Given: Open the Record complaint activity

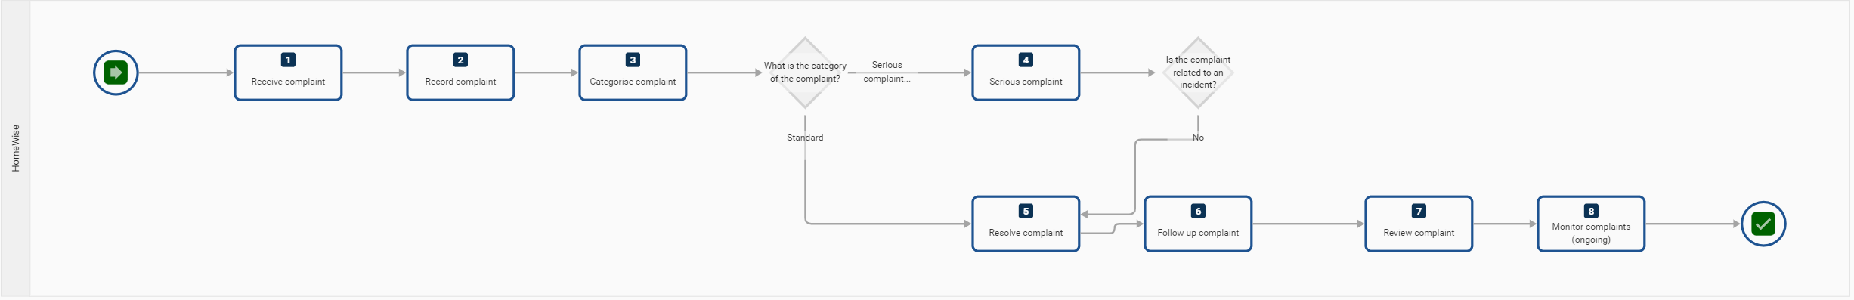Looking at the screenshot, I should tap(460, 73).
